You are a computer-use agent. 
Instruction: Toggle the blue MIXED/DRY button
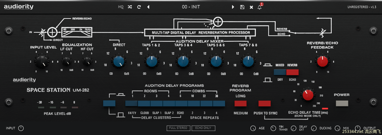click(280, 72)
